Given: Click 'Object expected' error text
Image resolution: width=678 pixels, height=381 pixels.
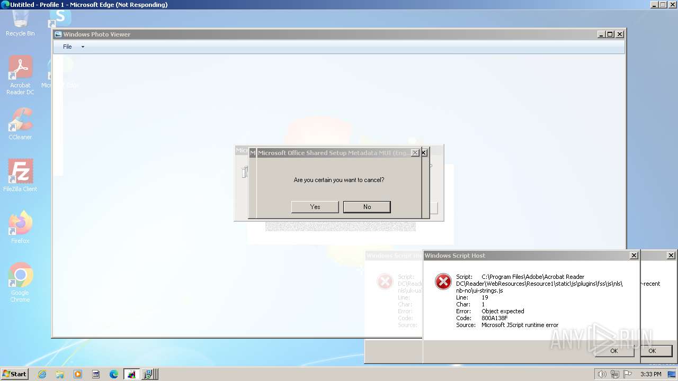Looking at the screenshot, I should 503,311.
